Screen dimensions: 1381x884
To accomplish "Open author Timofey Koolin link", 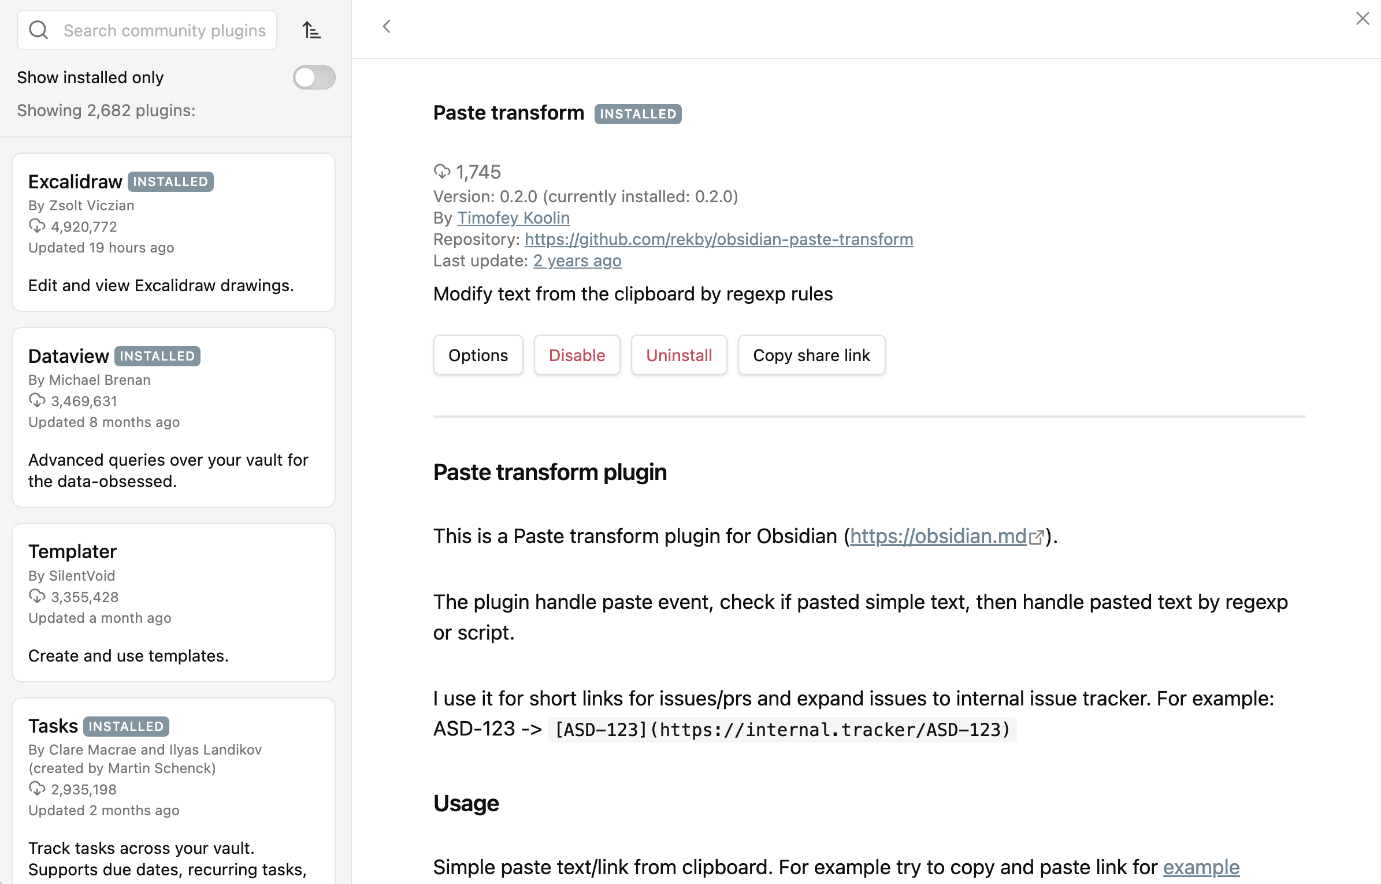I will [x=513, y=218].
